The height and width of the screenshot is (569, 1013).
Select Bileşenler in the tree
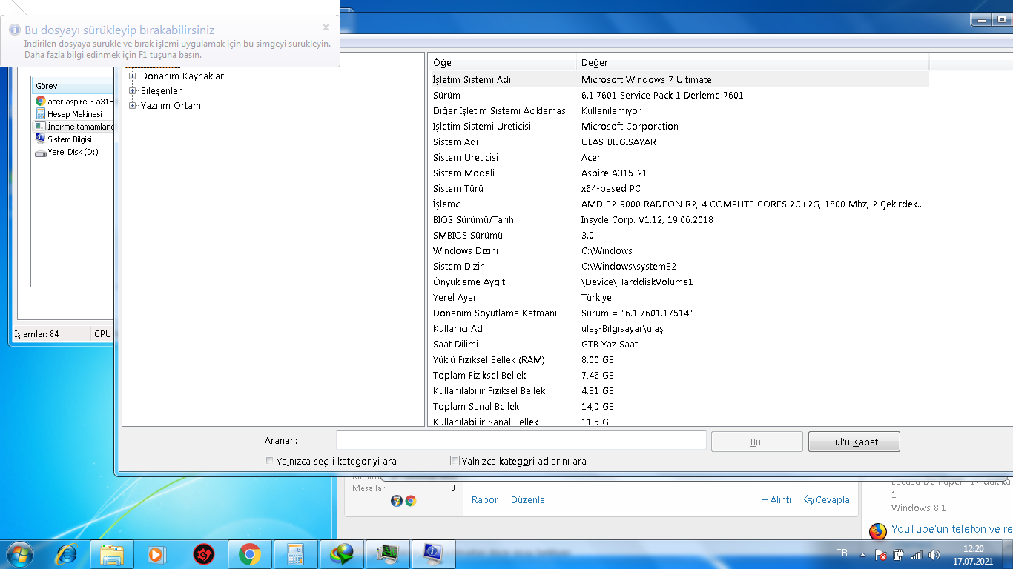[161, 90]
